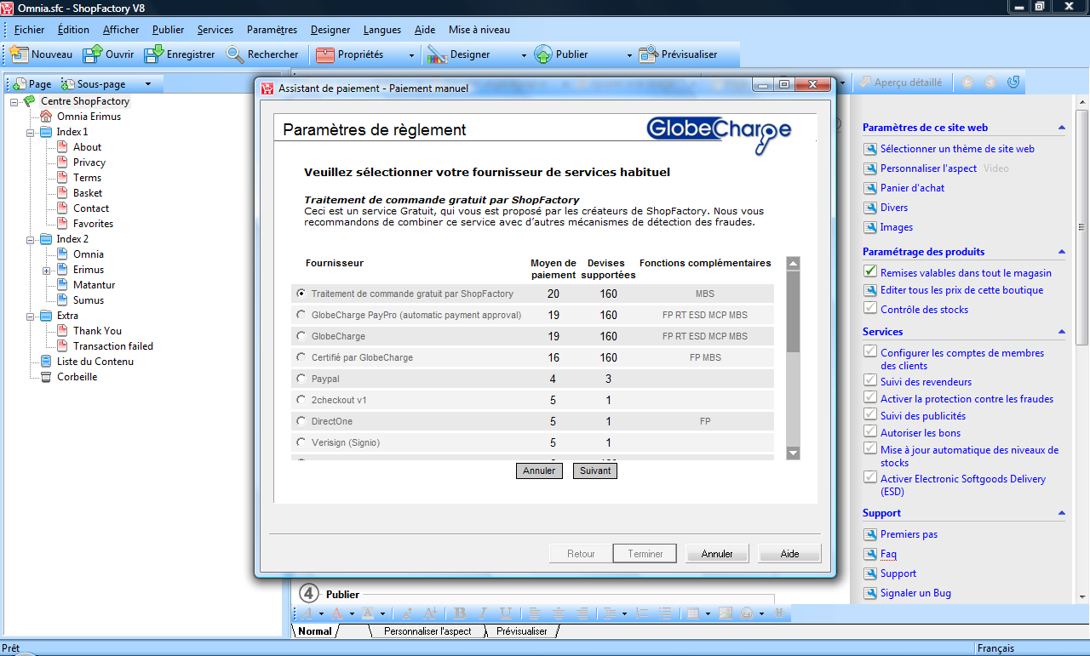Click the Prévisualiser toolbar icon

click(x=648, y=54)
